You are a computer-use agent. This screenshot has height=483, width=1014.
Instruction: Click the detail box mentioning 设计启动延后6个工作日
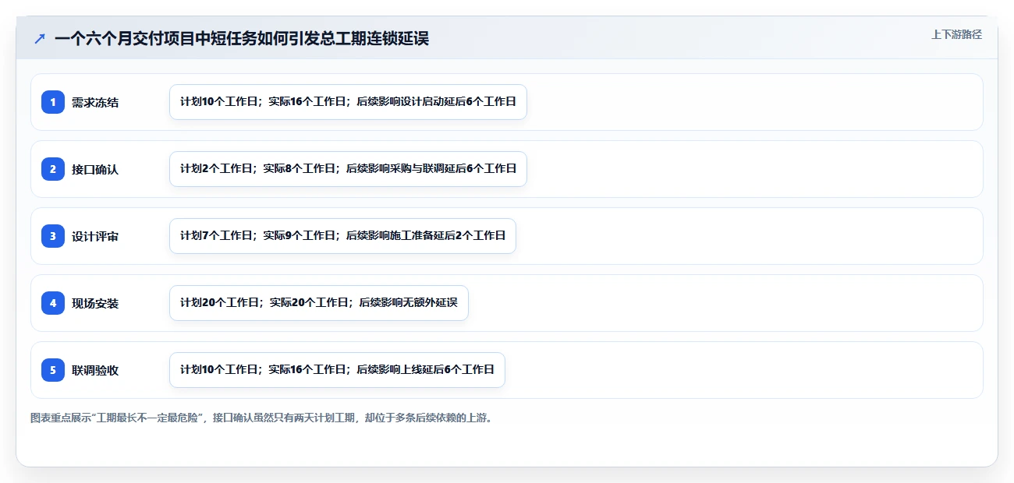[348, 102]
